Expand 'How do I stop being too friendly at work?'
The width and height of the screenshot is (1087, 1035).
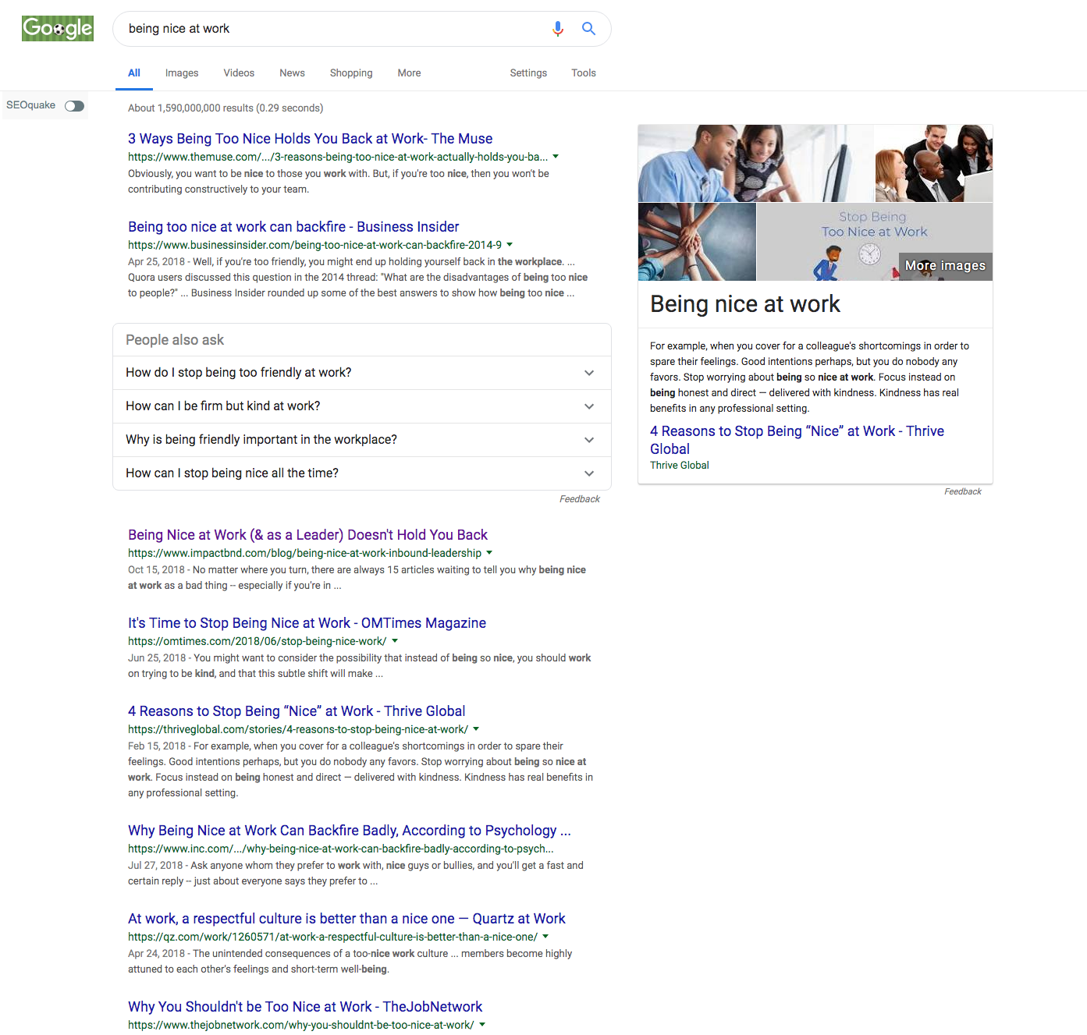(x=362, y=373)
